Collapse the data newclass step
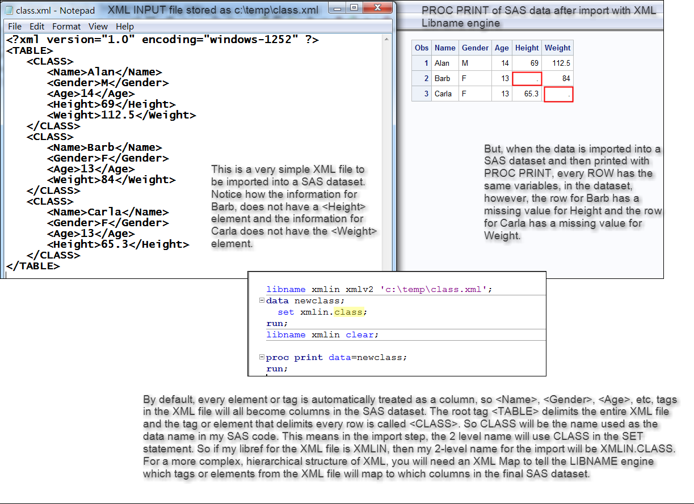Viewport: 694px width, 504px height. point(262,301)
